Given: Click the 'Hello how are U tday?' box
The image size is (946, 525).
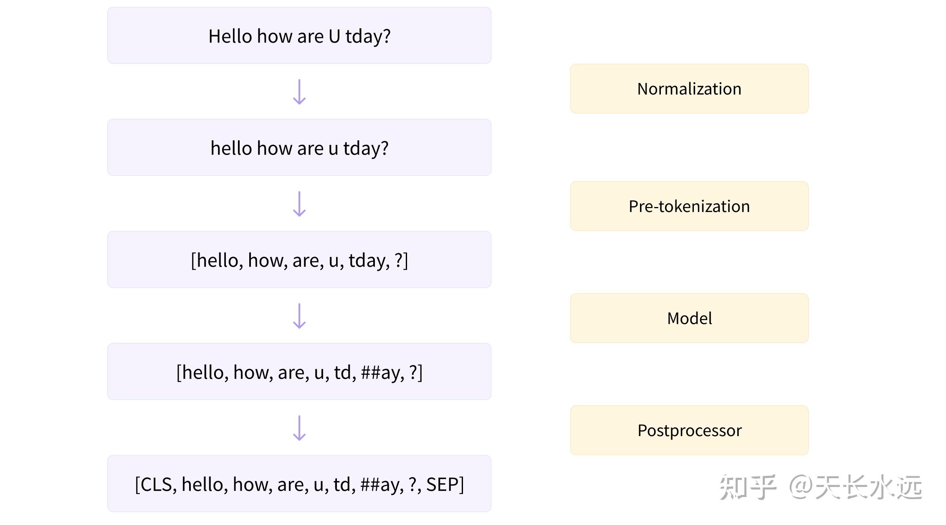Looking at the screenshot, I should [x=299, y=35].
